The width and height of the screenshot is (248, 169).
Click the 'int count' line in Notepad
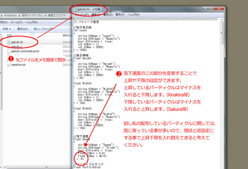tap(80, 30)
